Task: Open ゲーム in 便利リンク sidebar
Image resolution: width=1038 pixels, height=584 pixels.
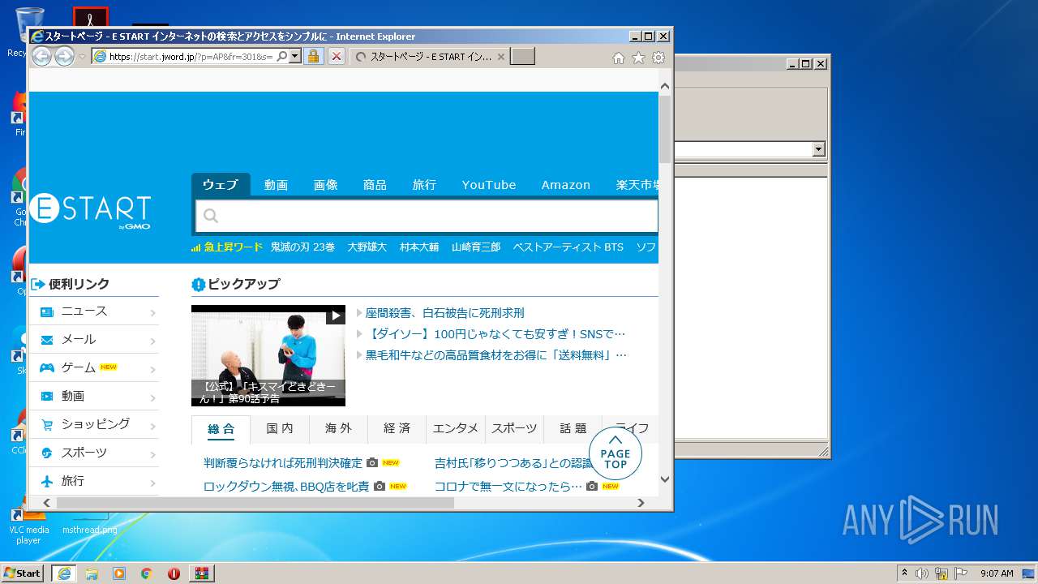Action: tap(94, 367)
